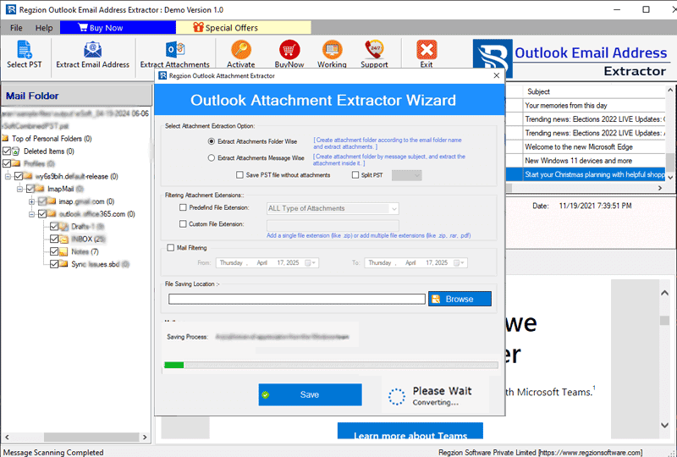Click the red Exit icon
677x457 pixels.
tap(427, 50)
